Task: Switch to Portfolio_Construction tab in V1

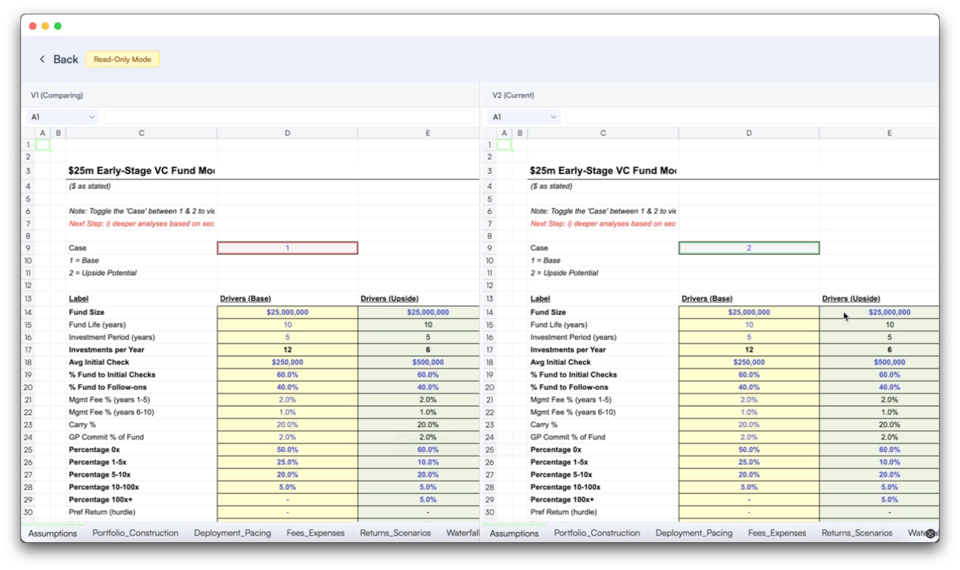Action: pos(135,533)
